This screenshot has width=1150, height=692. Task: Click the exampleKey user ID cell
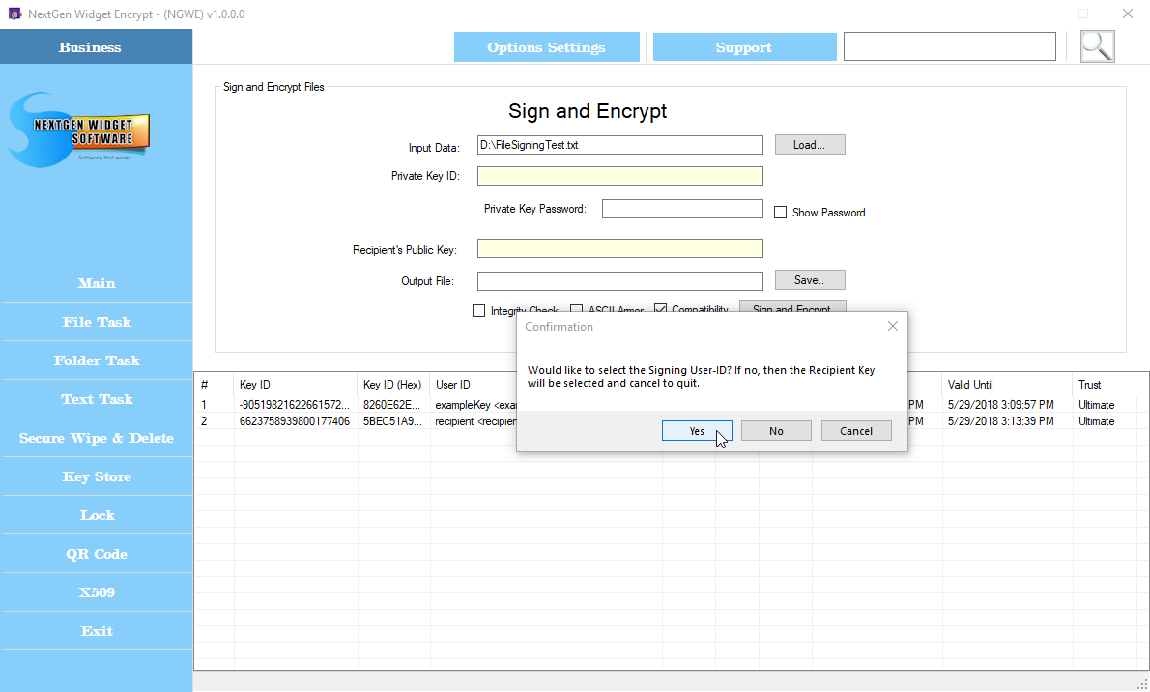[x=476, y=405]
